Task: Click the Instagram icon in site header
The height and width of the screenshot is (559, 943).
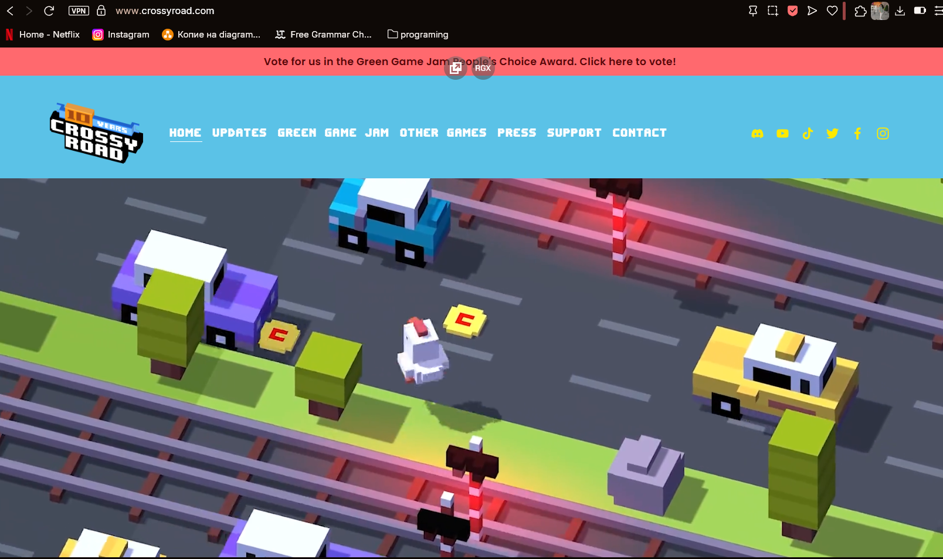Action: (x=883, y=134)
